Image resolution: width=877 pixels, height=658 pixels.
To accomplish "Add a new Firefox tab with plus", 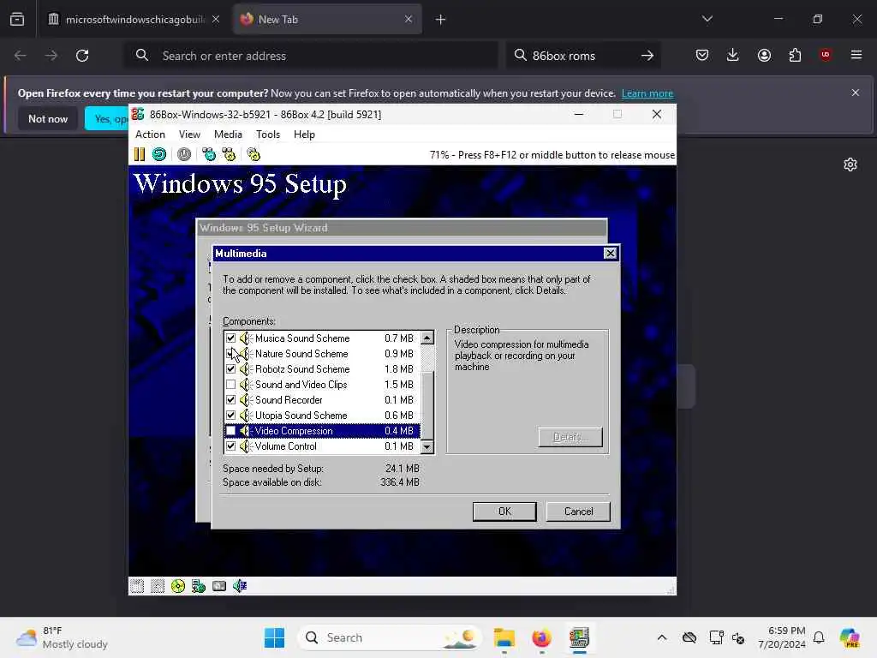I will point(441,20).
